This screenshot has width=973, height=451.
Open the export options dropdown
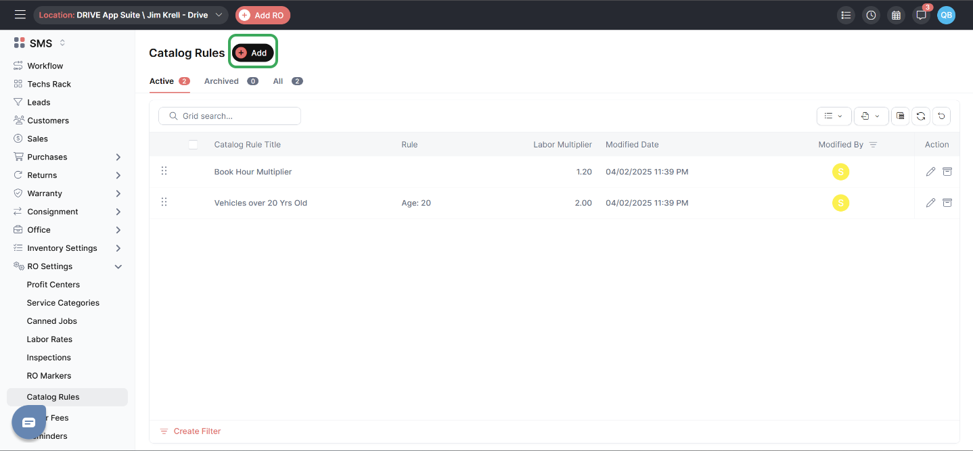[x=871, y=116]
